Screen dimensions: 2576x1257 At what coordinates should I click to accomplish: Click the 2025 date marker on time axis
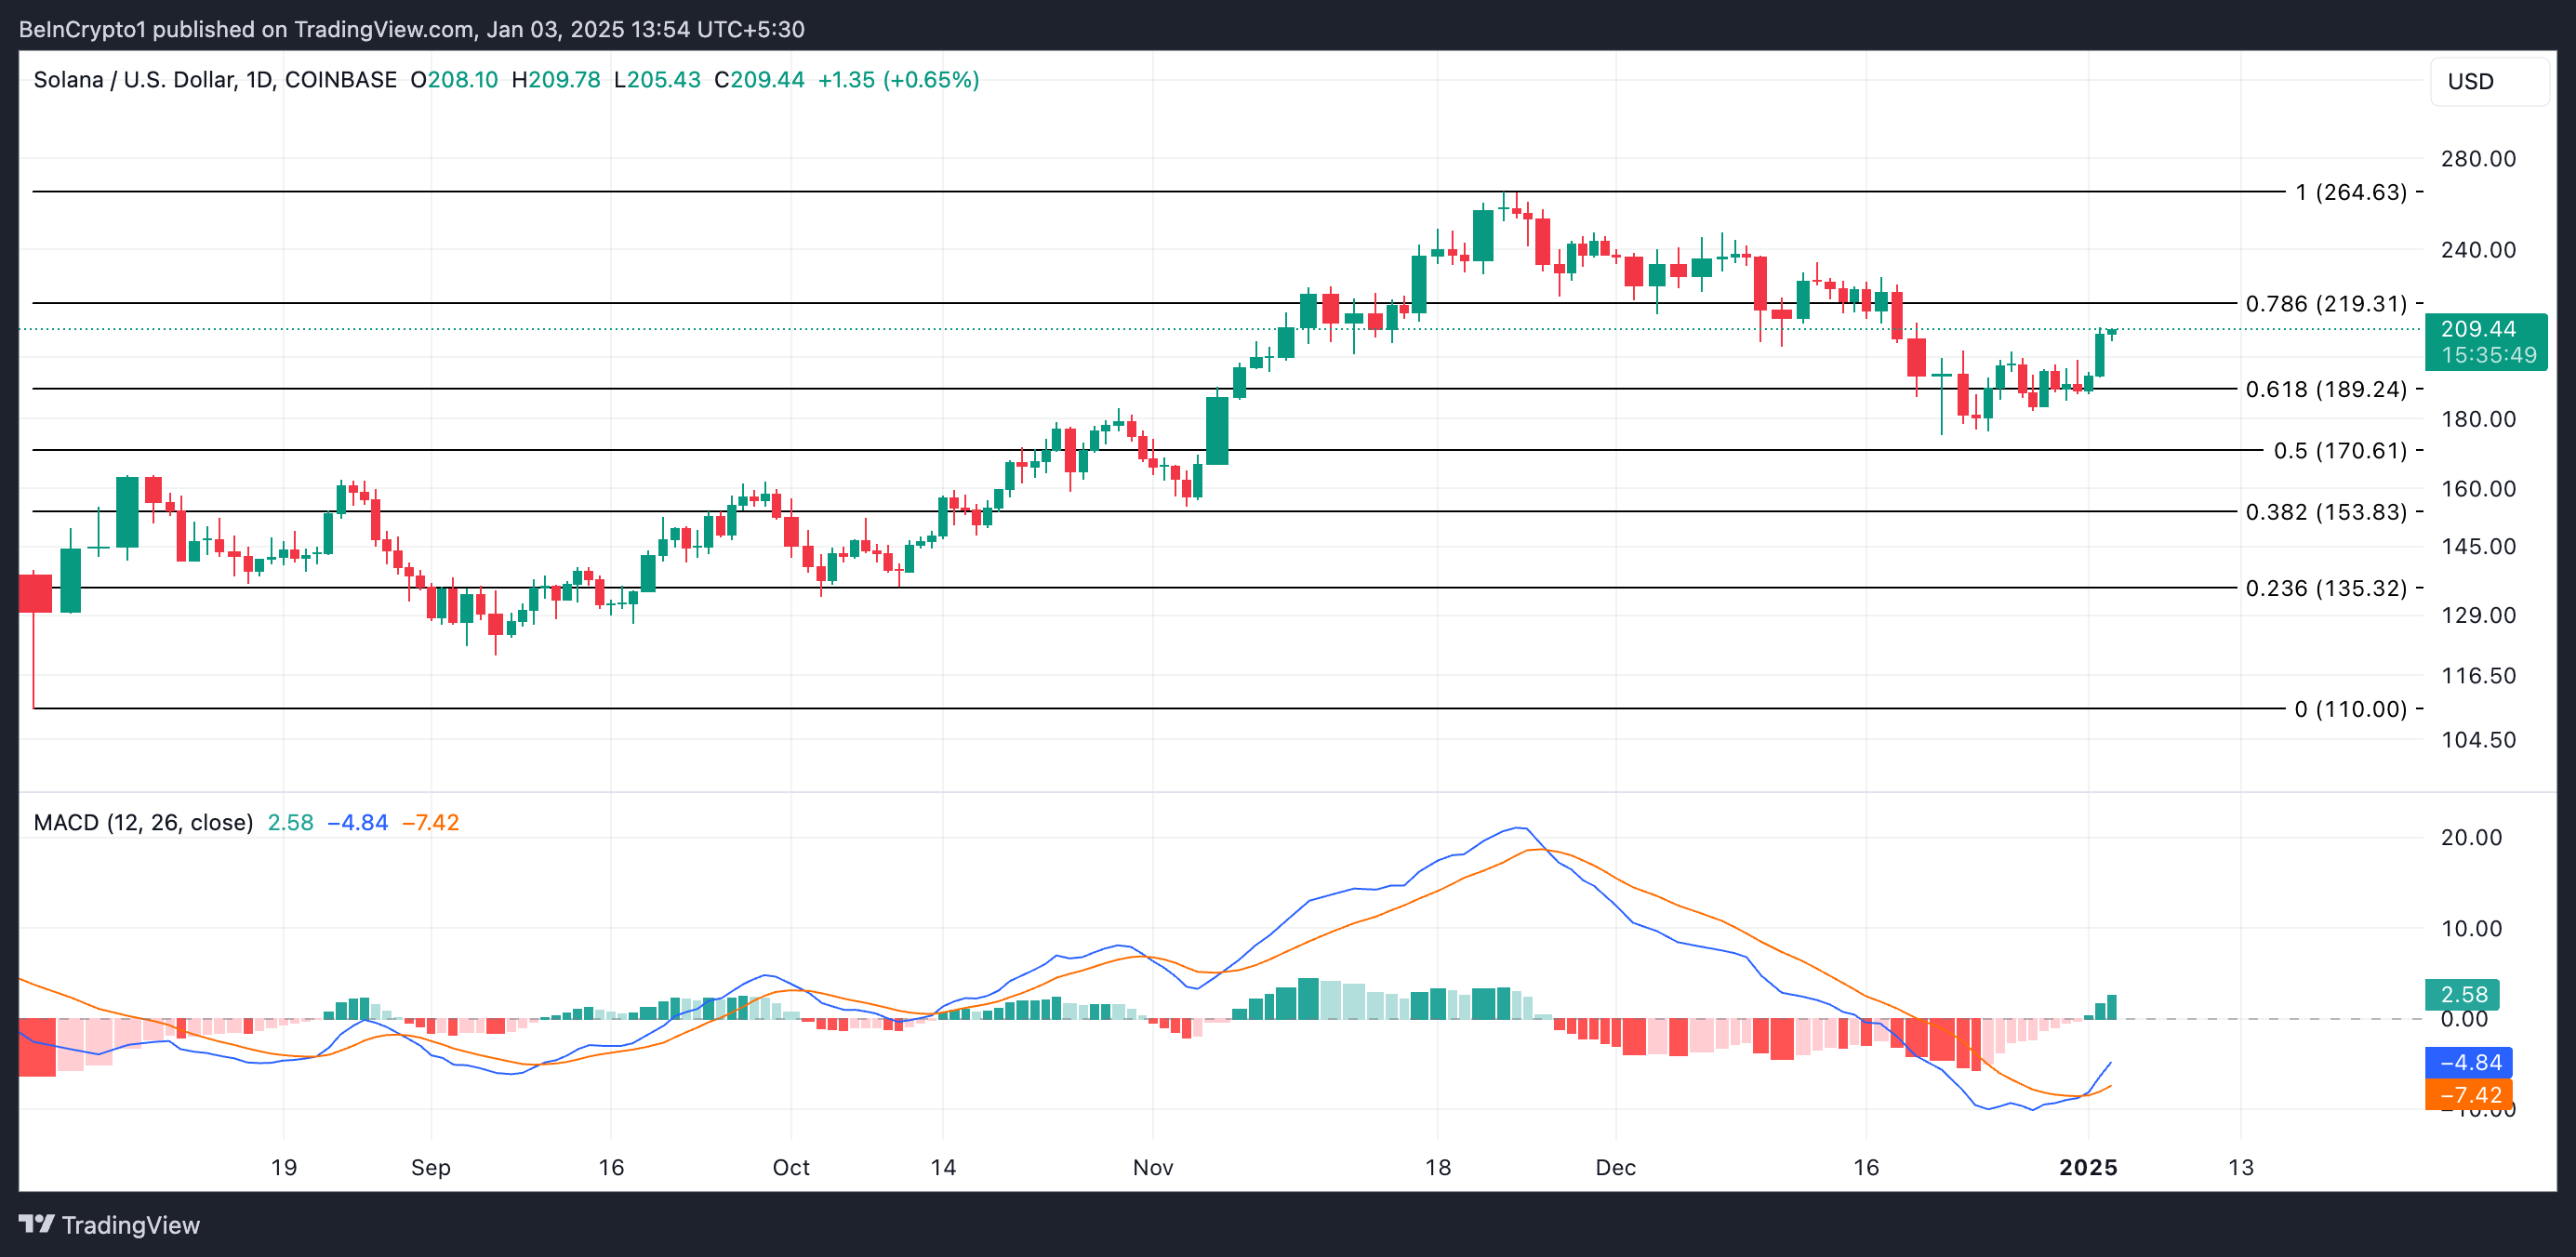pyautogui.click(x=2087, y=1167)
